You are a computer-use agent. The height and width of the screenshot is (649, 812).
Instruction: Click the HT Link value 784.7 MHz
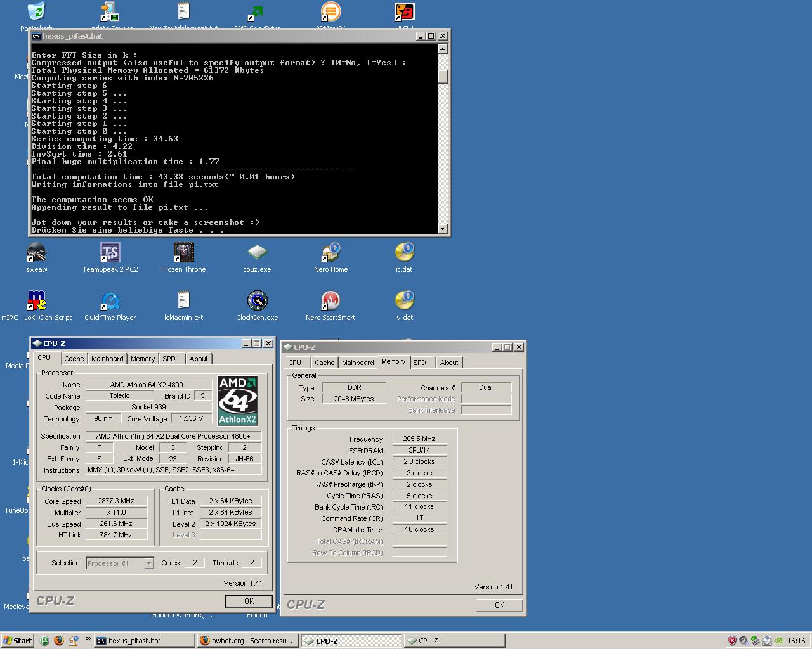coord(117,535)
